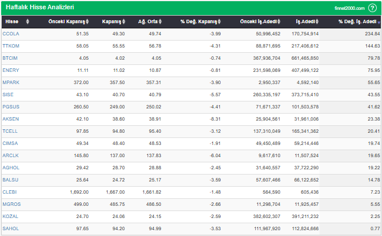Open the SAHOL stock link
This screenshot has width=382, height=236.
coord(10,228)
